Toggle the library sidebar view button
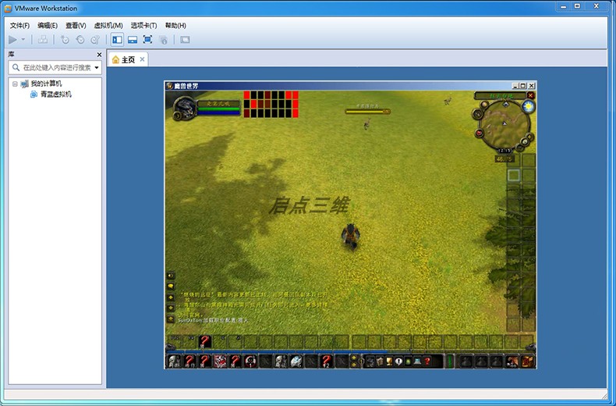The image size is (616, 406). 117,39
